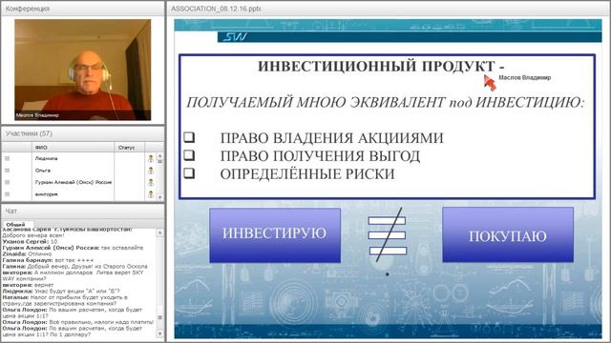Click ПРАВО ПОЛУЧЕНИЯ ВЫГОД slide text
Image resolution: width=611 pixels, height=343 pixels.
pos(321,156)
